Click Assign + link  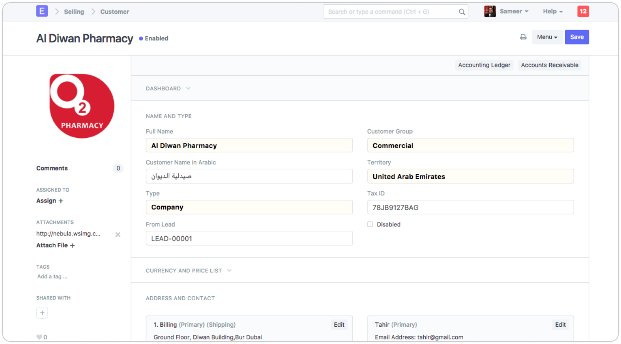pos(50,201)
